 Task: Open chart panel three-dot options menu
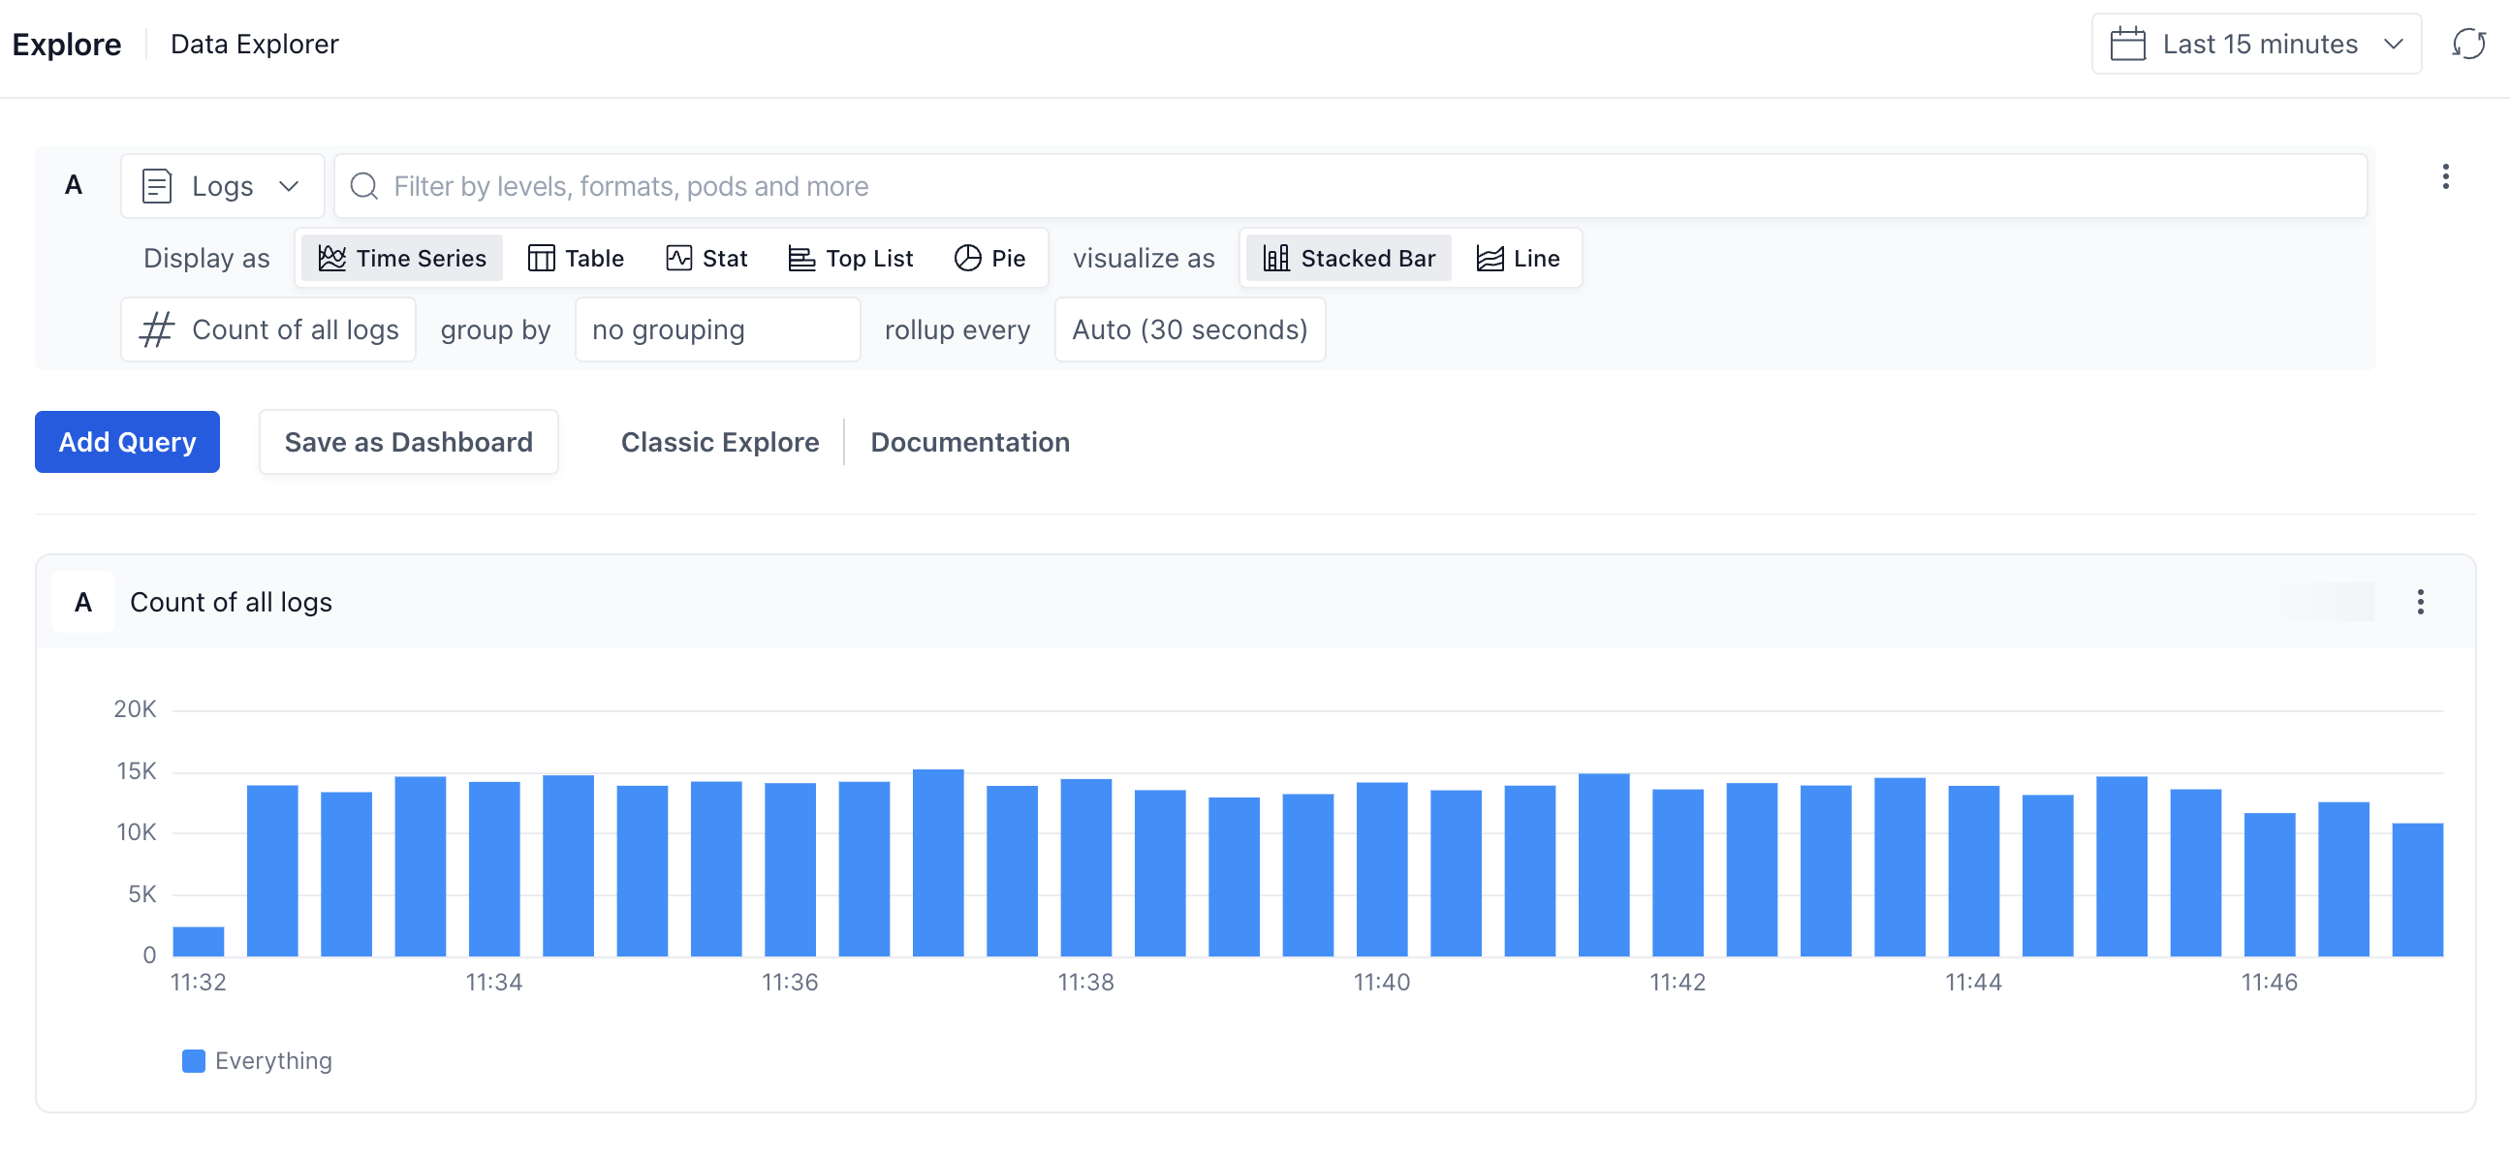pyautogui.click(x=2419, y=602)
